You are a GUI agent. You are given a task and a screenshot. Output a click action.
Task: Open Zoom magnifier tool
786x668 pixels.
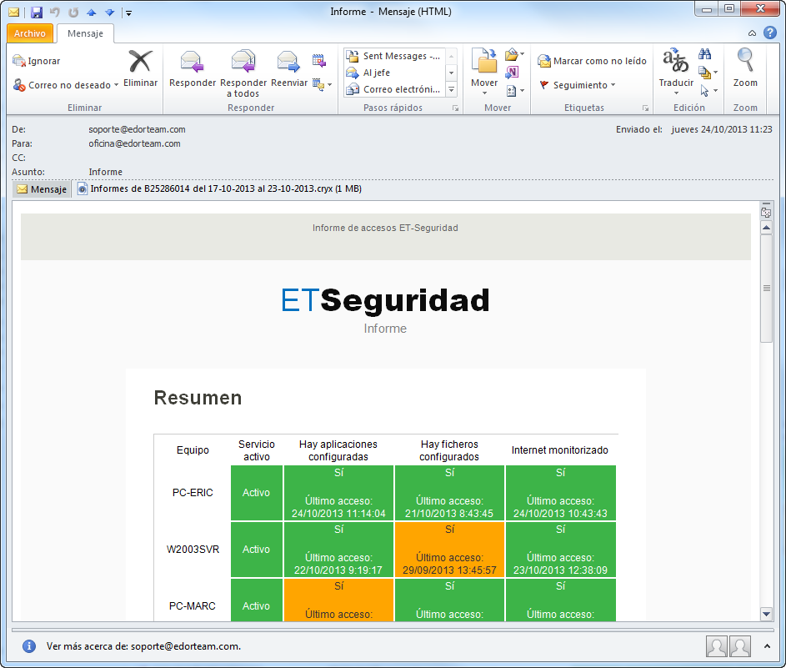click(x=745, y=68)
